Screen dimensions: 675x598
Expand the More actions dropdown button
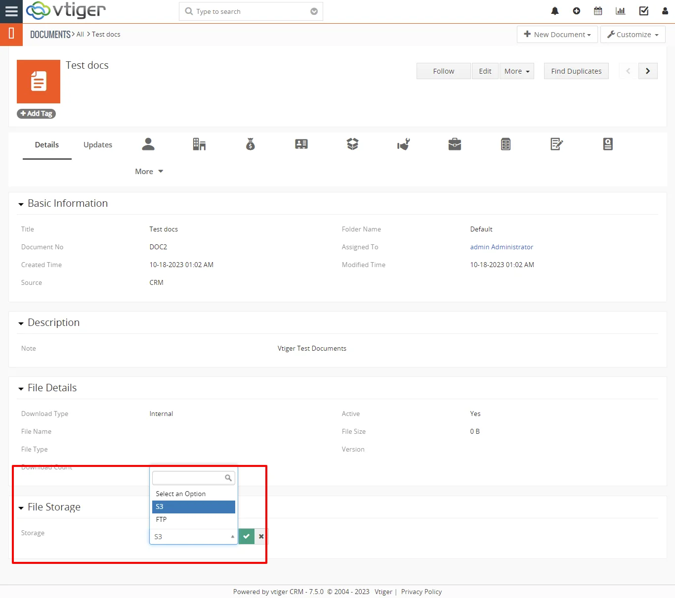point(516,71)
